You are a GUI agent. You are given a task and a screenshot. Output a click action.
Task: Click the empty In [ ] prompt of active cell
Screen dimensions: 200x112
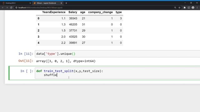27,71
